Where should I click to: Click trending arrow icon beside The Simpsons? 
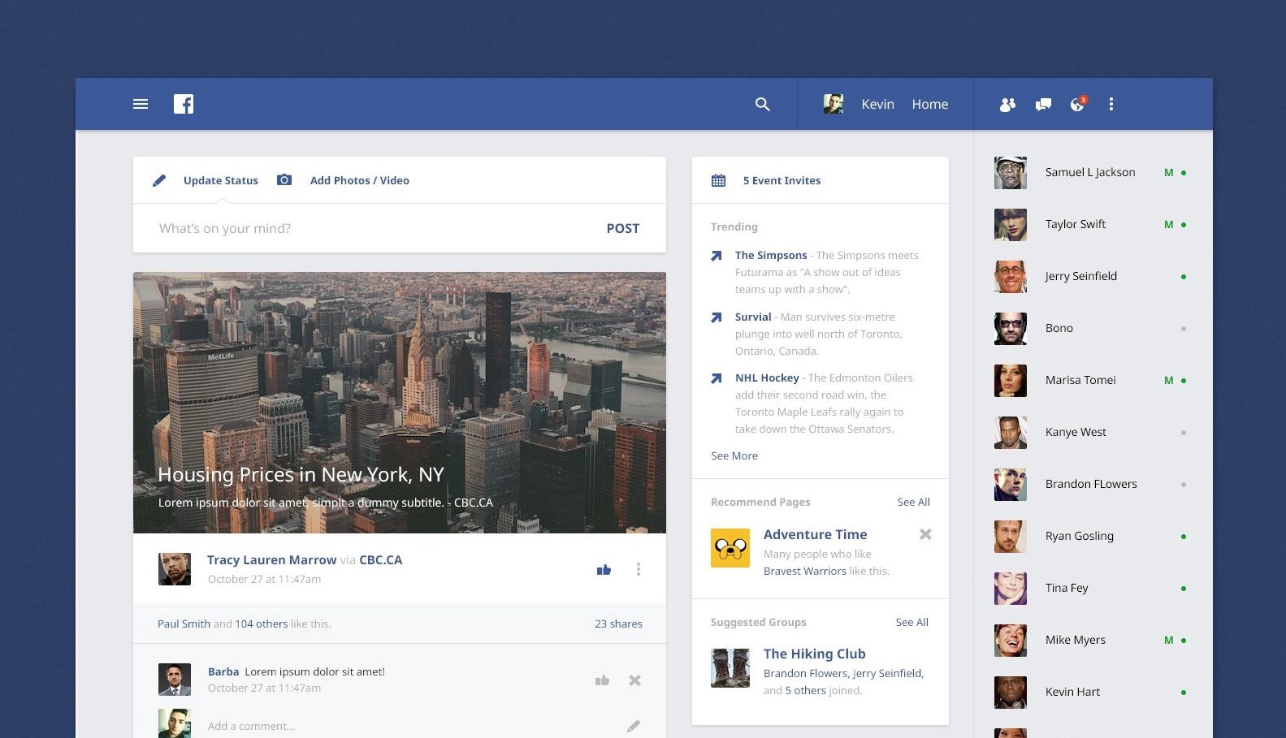pos(717,256)
